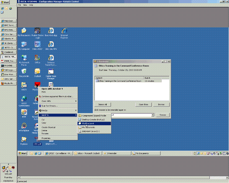Select the Ethics Training reminder row
The width and height of the screenshot is (229, 183).
coord(120,81)
